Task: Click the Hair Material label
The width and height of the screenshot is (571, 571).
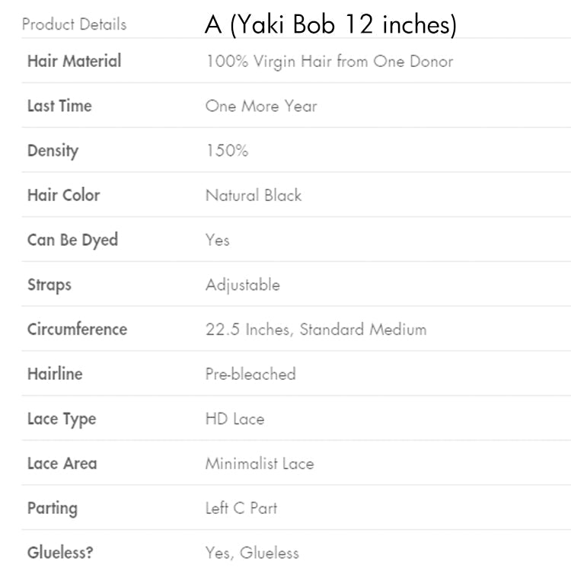Action: (74, 61)
